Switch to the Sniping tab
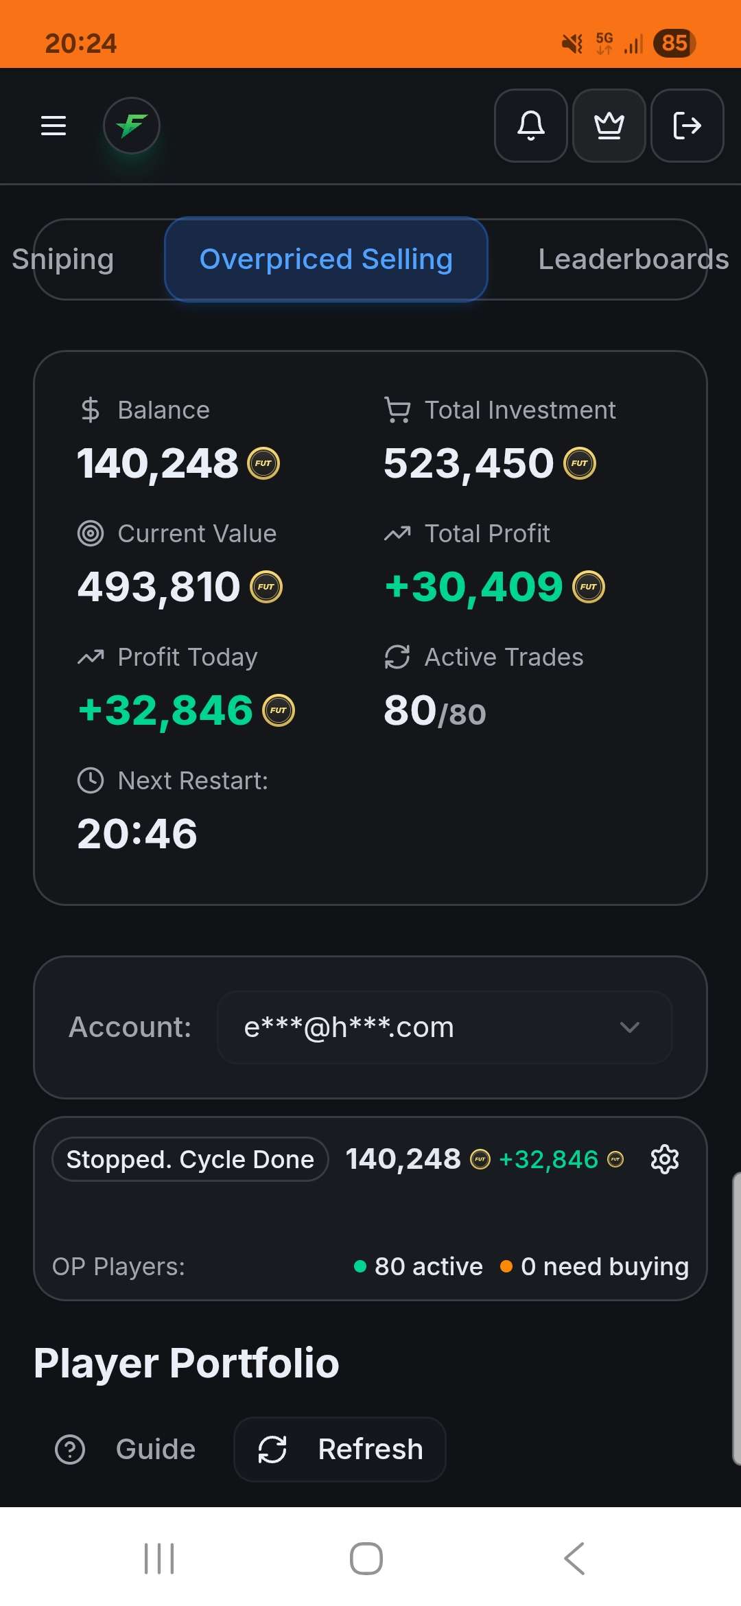 (63, 259)
